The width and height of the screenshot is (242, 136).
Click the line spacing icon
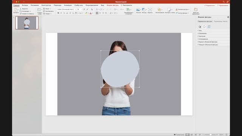tap(115, 9)
